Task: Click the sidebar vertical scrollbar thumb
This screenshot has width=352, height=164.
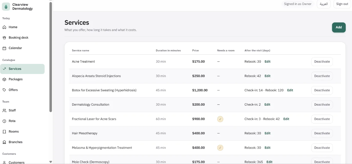Action: [51, 57]
